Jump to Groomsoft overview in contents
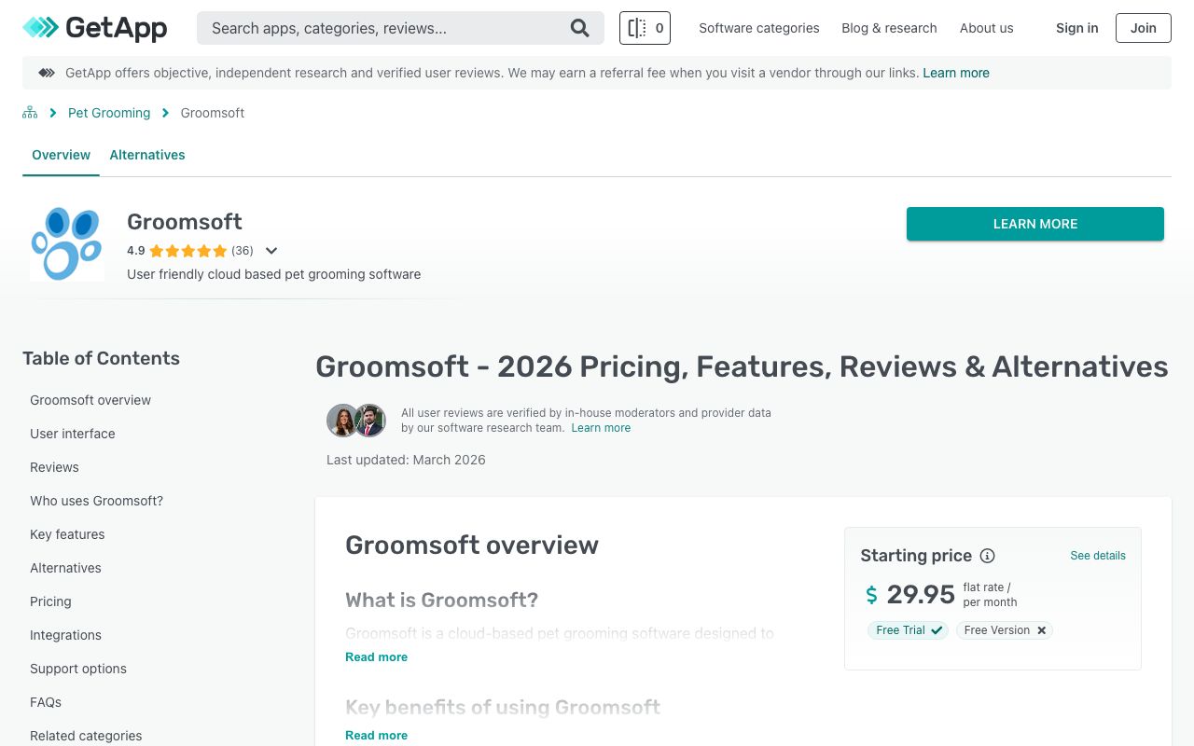 click(90, 400)
